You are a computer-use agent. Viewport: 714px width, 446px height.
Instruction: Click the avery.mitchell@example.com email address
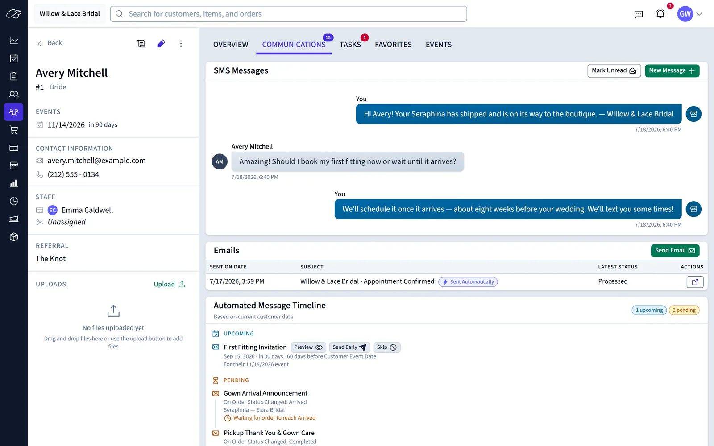tap(97, 161)
